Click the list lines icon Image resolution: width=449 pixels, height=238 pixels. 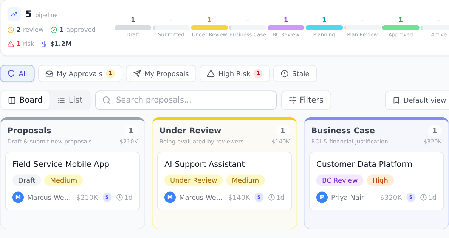click(x=61, y=100)
